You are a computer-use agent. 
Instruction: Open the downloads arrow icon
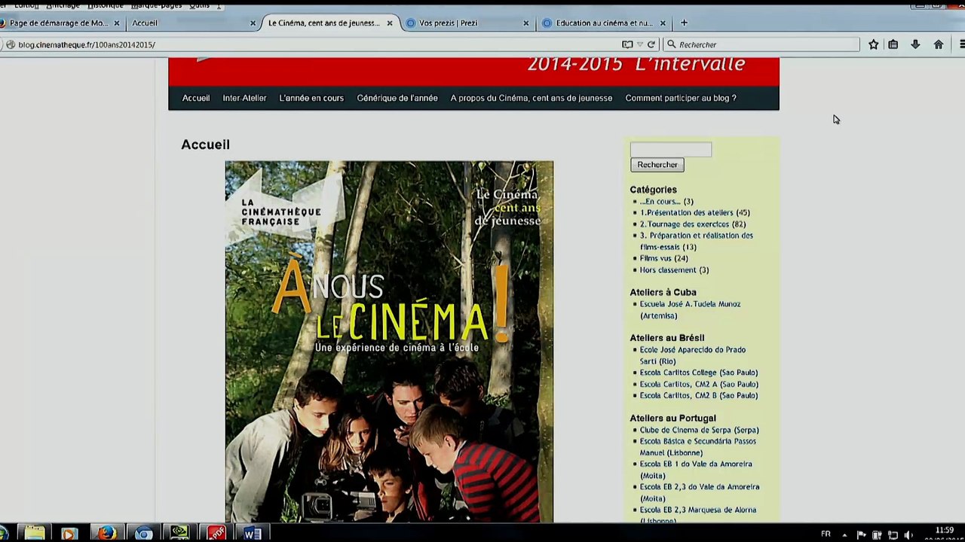915,44
